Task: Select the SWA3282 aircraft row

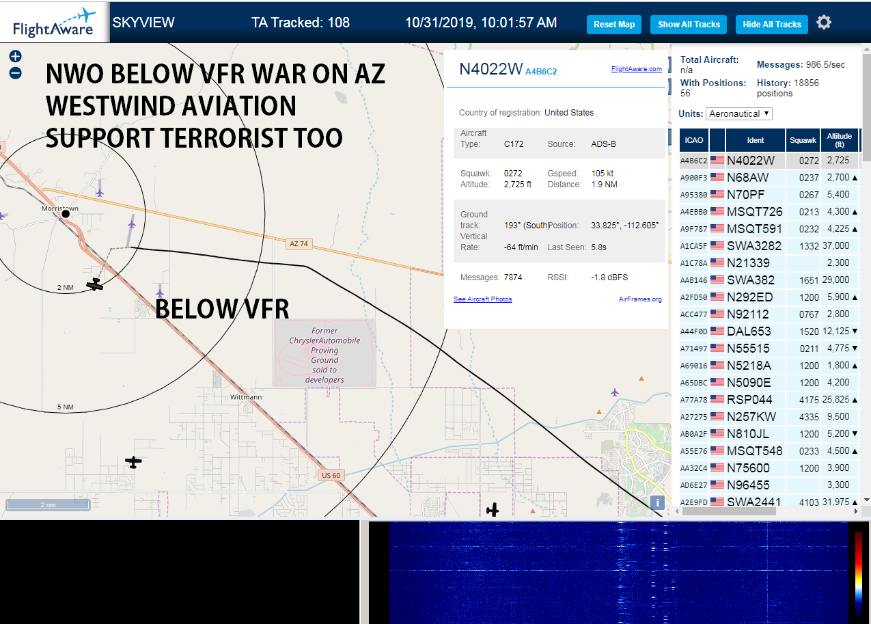Action: coord(770,246)
